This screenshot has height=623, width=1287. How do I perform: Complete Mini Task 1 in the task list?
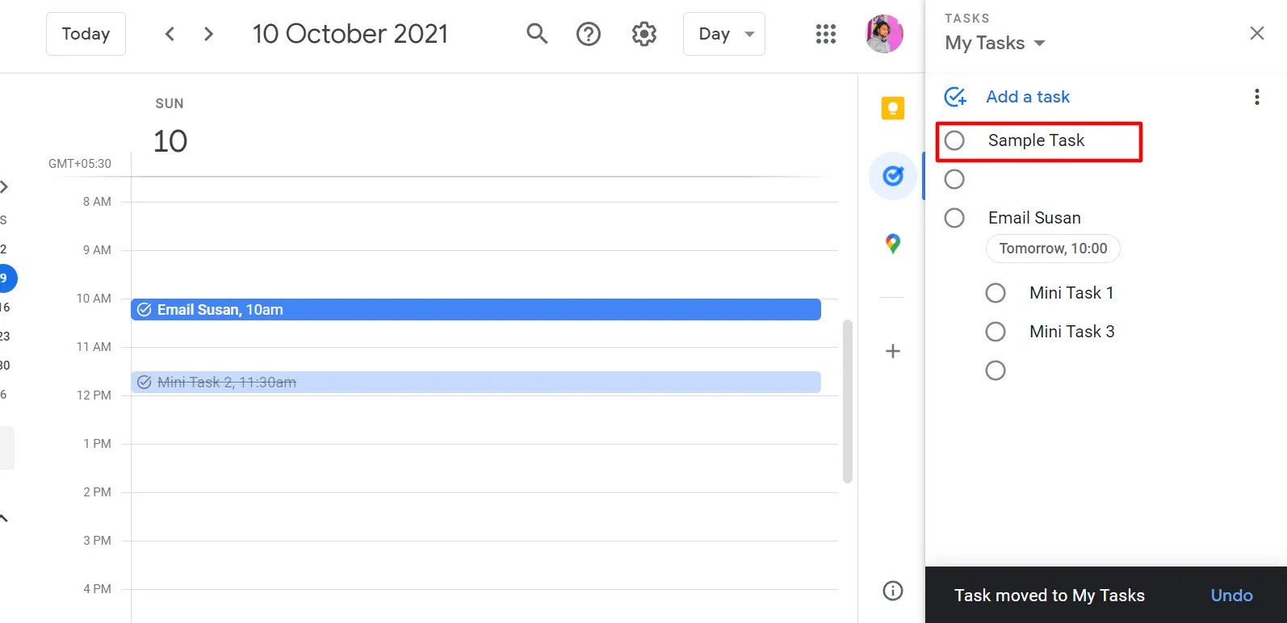click(996, 292)
